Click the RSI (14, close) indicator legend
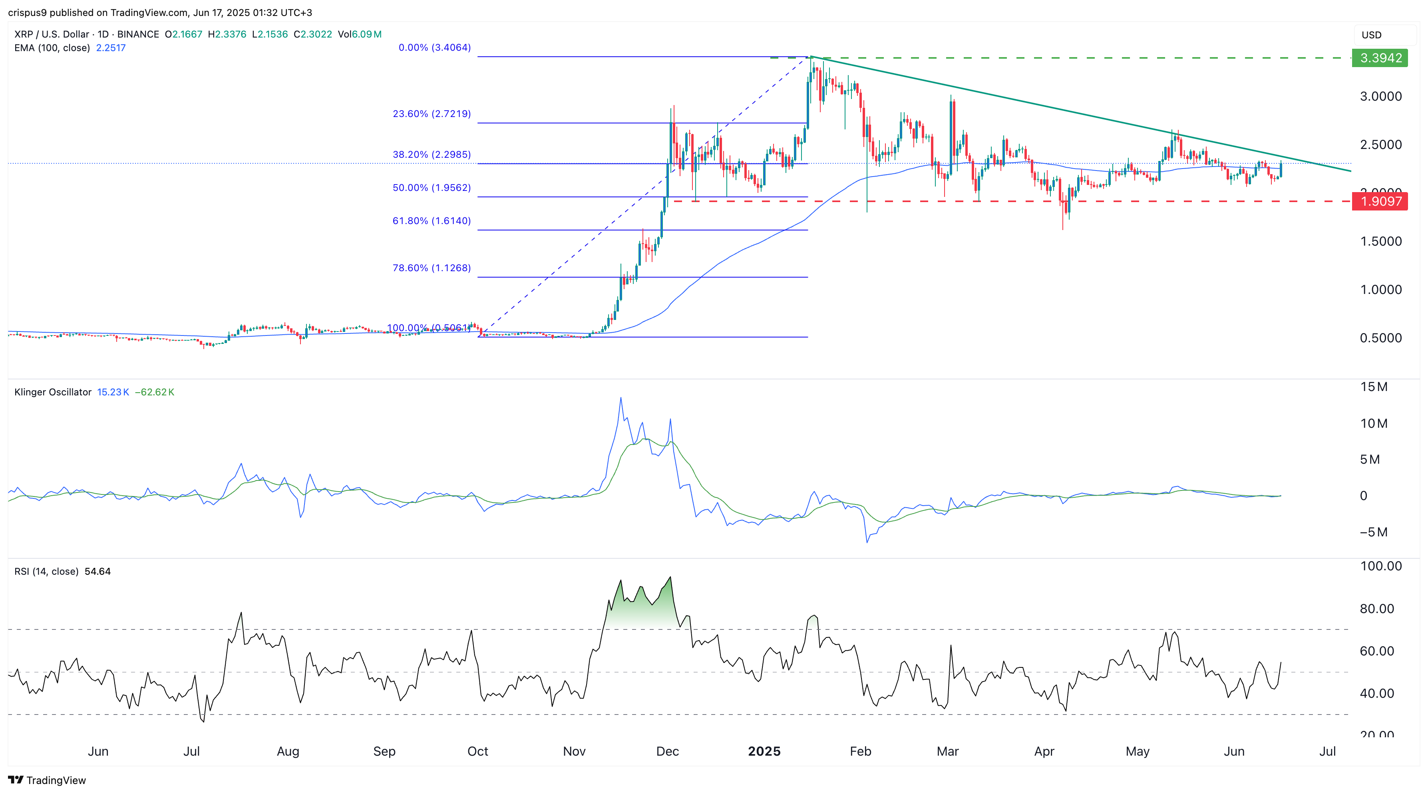 (46, 571)
